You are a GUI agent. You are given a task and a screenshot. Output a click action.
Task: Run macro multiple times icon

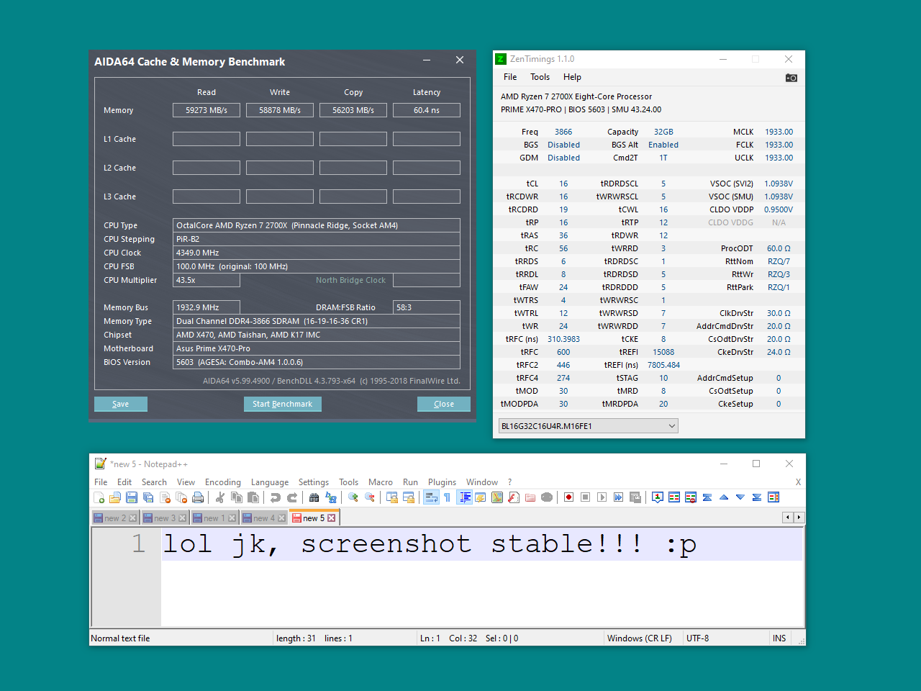pyautogui.click(x=618, y=497)
